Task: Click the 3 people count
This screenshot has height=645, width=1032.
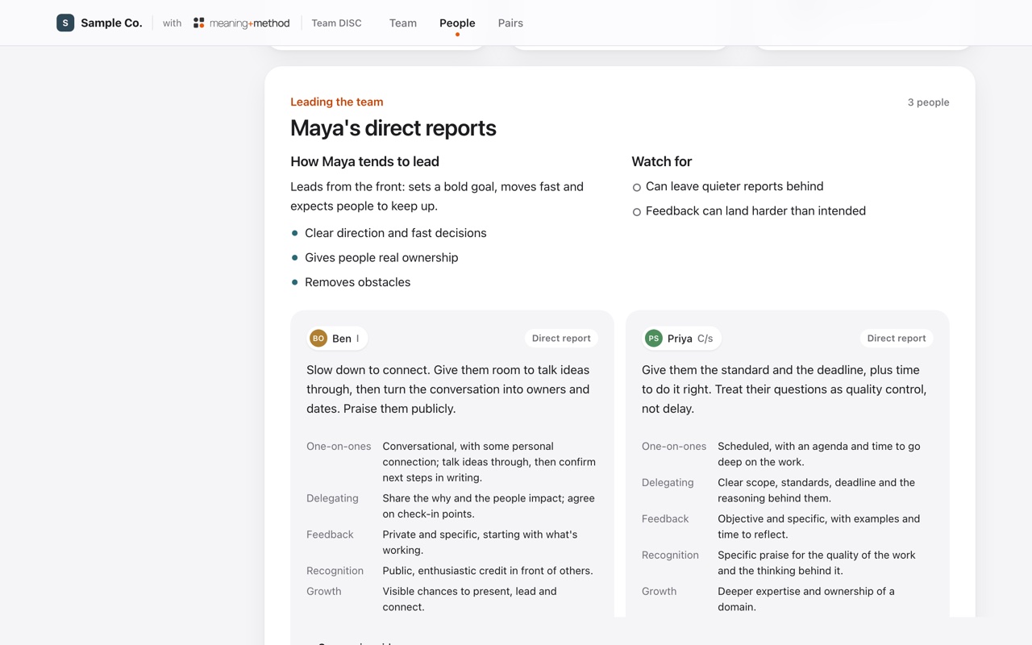Action: (928, 102)
